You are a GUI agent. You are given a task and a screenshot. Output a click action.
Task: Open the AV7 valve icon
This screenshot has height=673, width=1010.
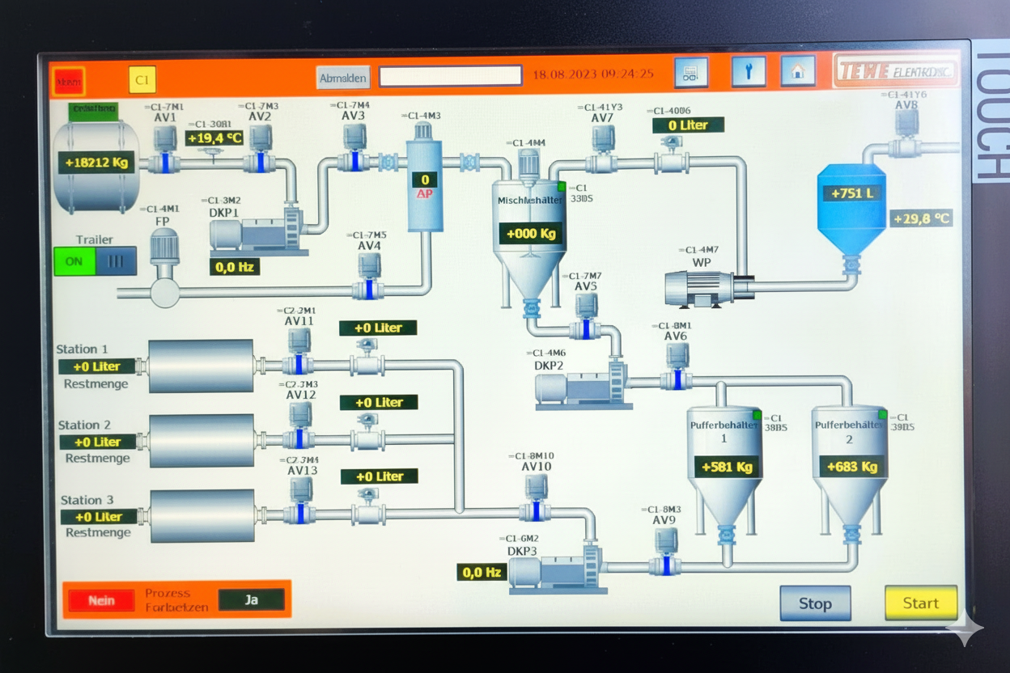coord(602,150)
